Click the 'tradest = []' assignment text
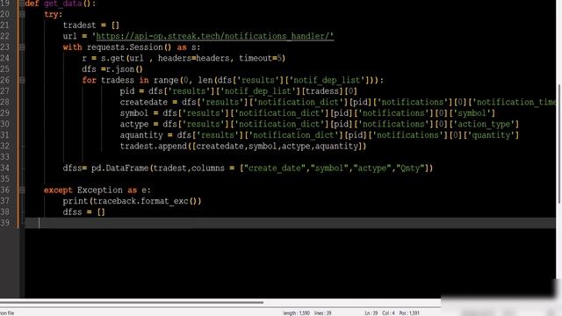The width and height of the screenshot is (562, 316). tap(91, 25)
